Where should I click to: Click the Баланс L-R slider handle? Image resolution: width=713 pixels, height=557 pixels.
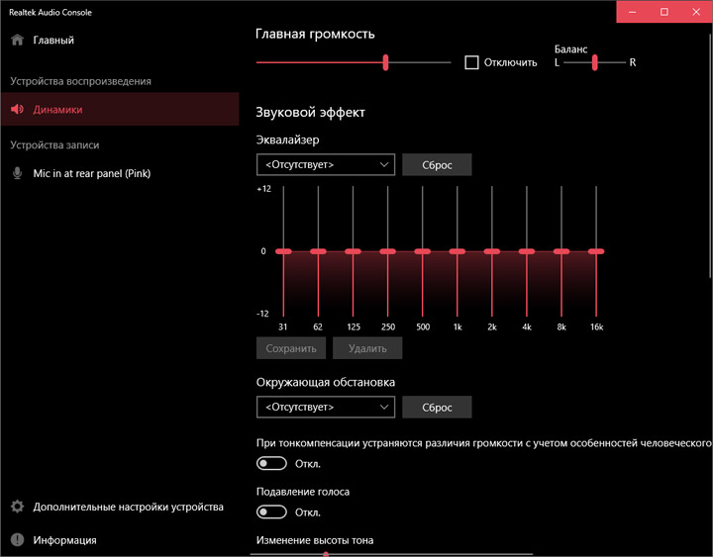tap(595, 62)
